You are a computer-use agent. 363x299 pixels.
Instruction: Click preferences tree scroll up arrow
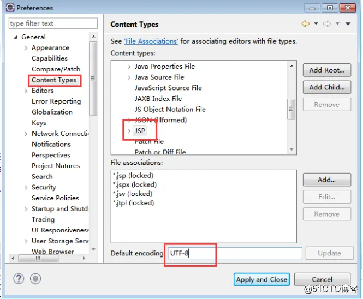pos(93,37)
